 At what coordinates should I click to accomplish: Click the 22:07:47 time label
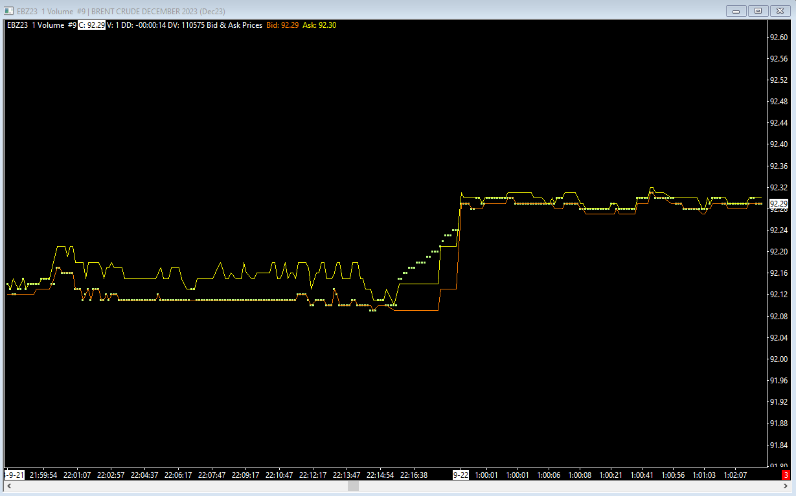click(x=212, y=475)
